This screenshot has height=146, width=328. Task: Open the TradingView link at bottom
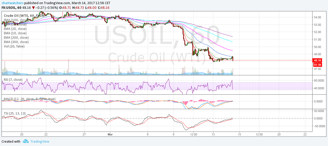pos(40,141)
